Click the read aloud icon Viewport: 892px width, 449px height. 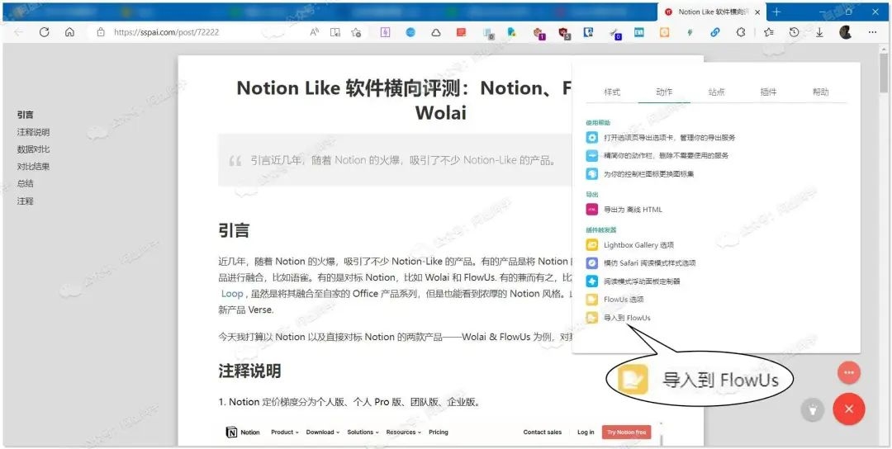(314, 32)
